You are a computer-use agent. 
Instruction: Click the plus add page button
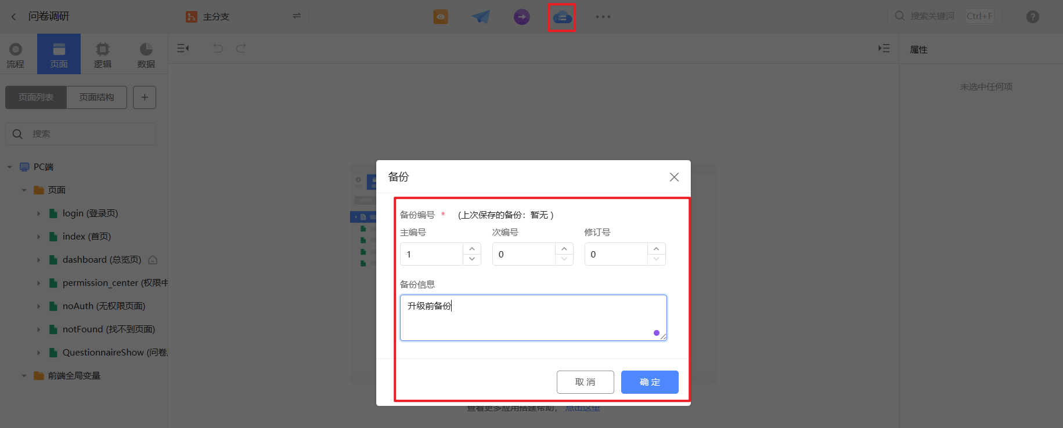click(x=145, y=97)
